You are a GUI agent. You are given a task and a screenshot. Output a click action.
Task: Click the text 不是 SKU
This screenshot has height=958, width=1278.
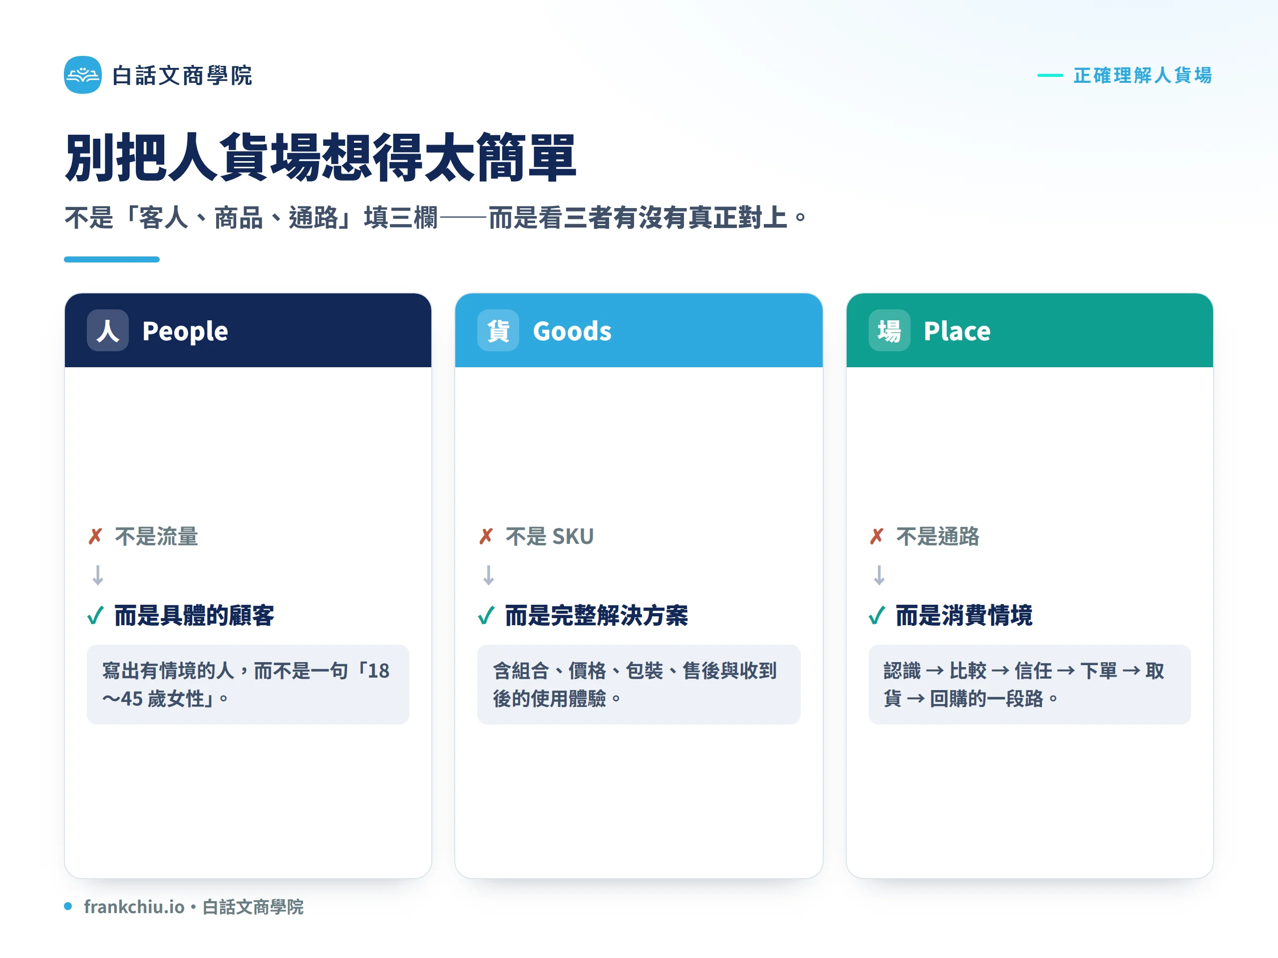[x=550, y=536]
